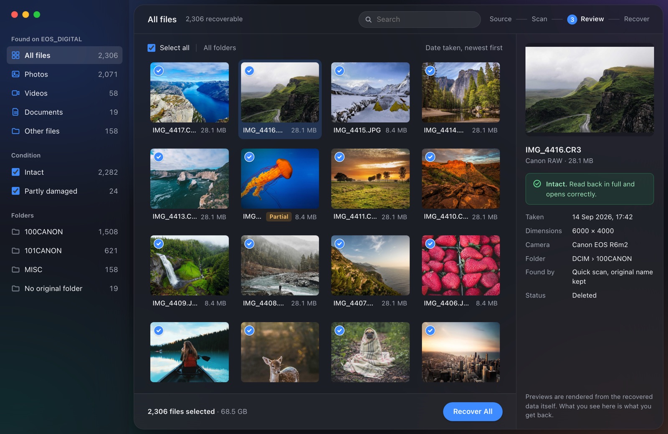
Task: Open the IMG_4411 sunset meadow thumbnail
Action: click(370, 179)
